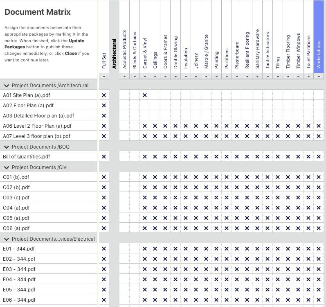Open the Double Glazing column dropdown arrow
The height and width of the screenshot is (307, 326).
[175, 76]
